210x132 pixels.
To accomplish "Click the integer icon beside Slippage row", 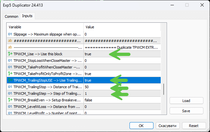I will (x=10, y=34).
